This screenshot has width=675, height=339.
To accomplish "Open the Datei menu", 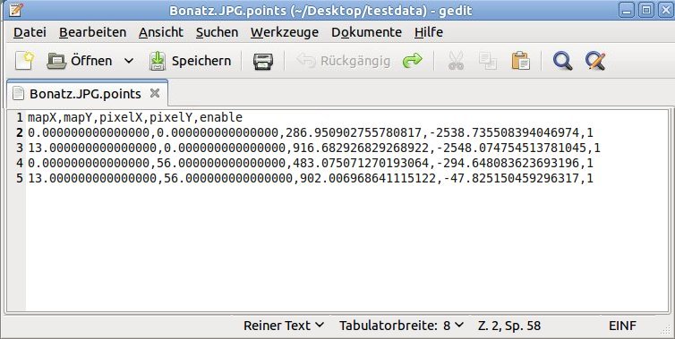I will click(30, 32).
